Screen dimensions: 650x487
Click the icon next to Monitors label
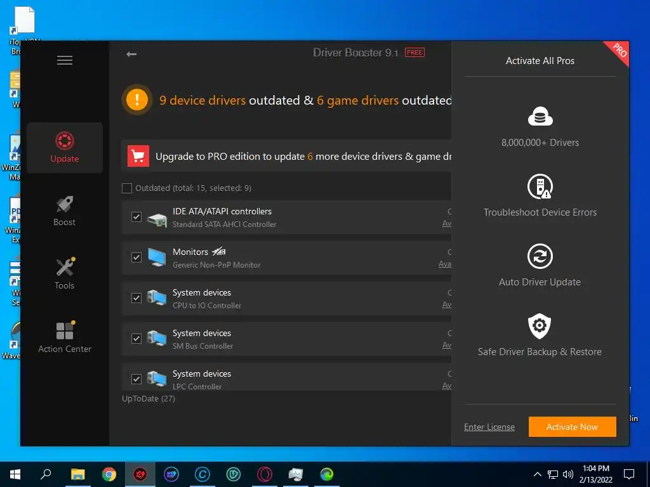pos(219,251)
